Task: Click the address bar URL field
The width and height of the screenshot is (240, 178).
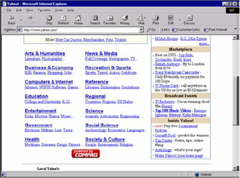Action: point(81,30)
